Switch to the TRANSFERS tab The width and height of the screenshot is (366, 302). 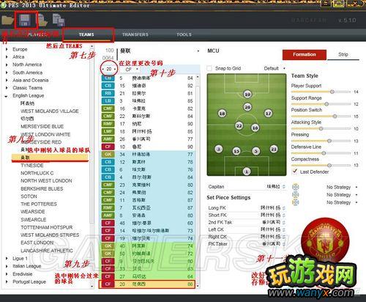(135, 34)
